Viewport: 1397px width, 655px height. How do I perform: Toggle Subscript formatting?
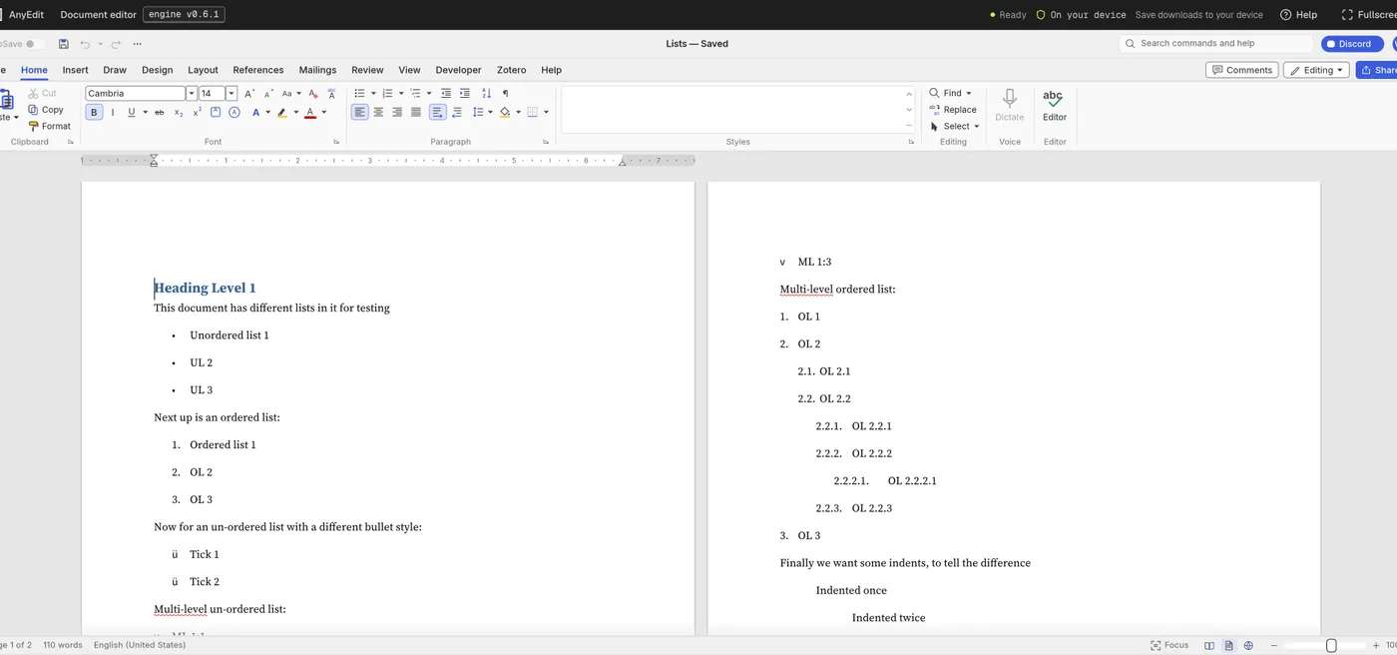179,113
